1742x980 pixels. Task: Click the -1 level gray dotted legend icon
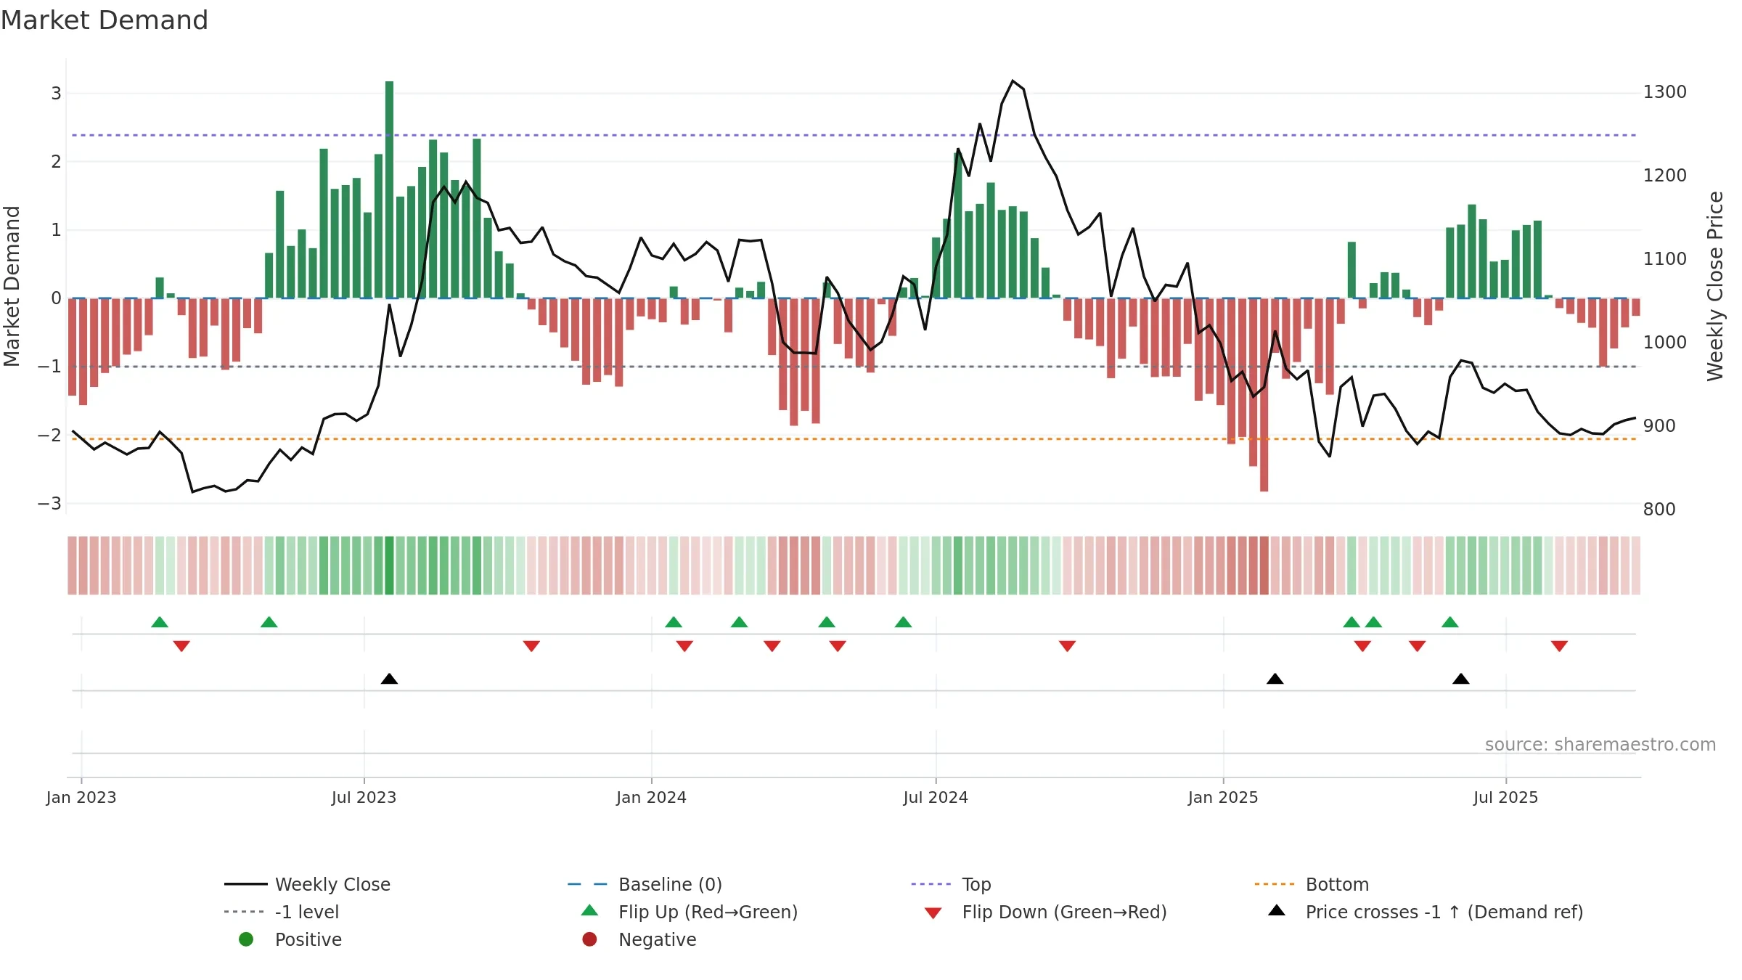click(244, 912)
